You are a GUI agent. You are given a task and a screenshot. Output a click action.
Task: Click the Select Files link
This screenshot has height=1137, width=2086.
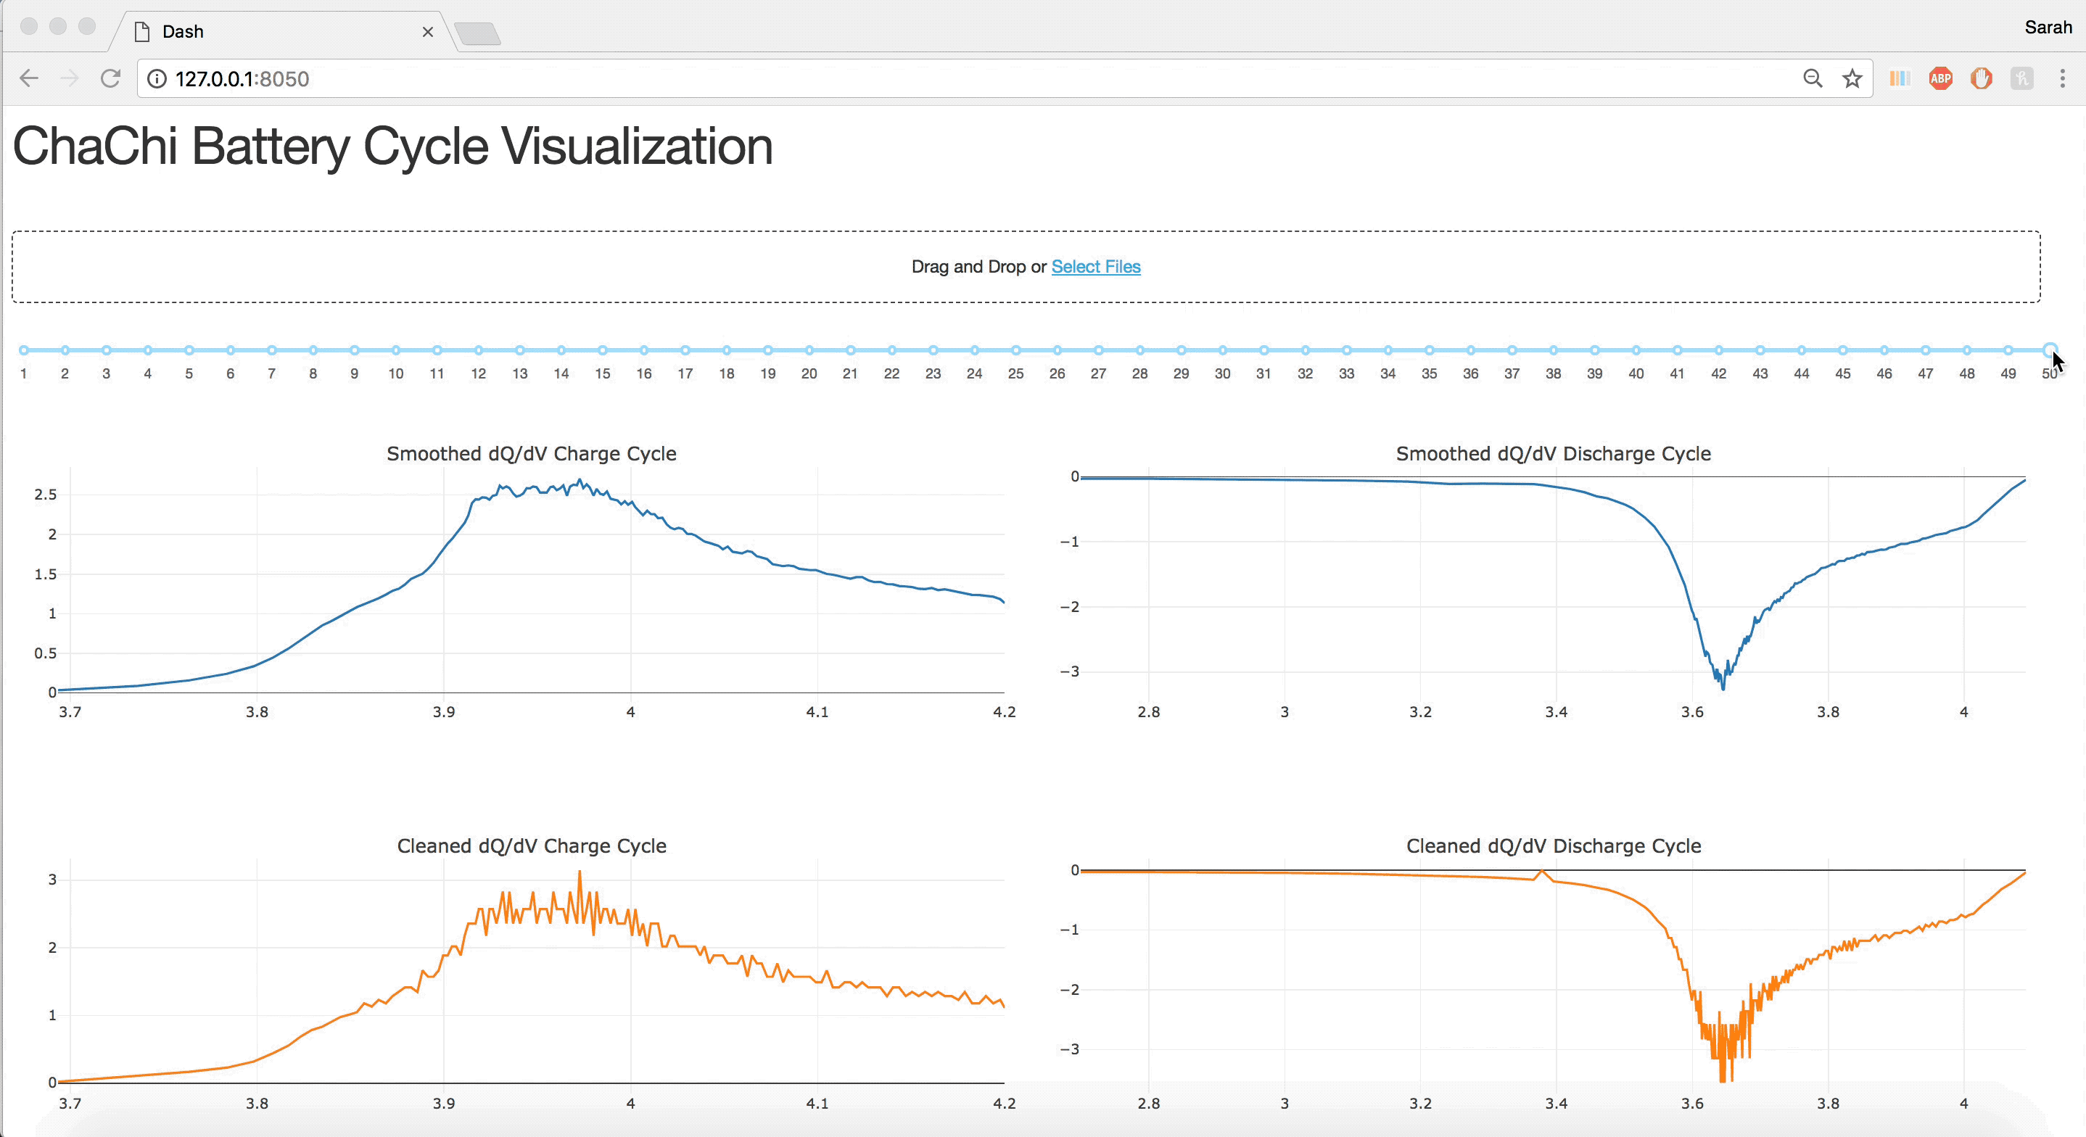pos(1096,266)
